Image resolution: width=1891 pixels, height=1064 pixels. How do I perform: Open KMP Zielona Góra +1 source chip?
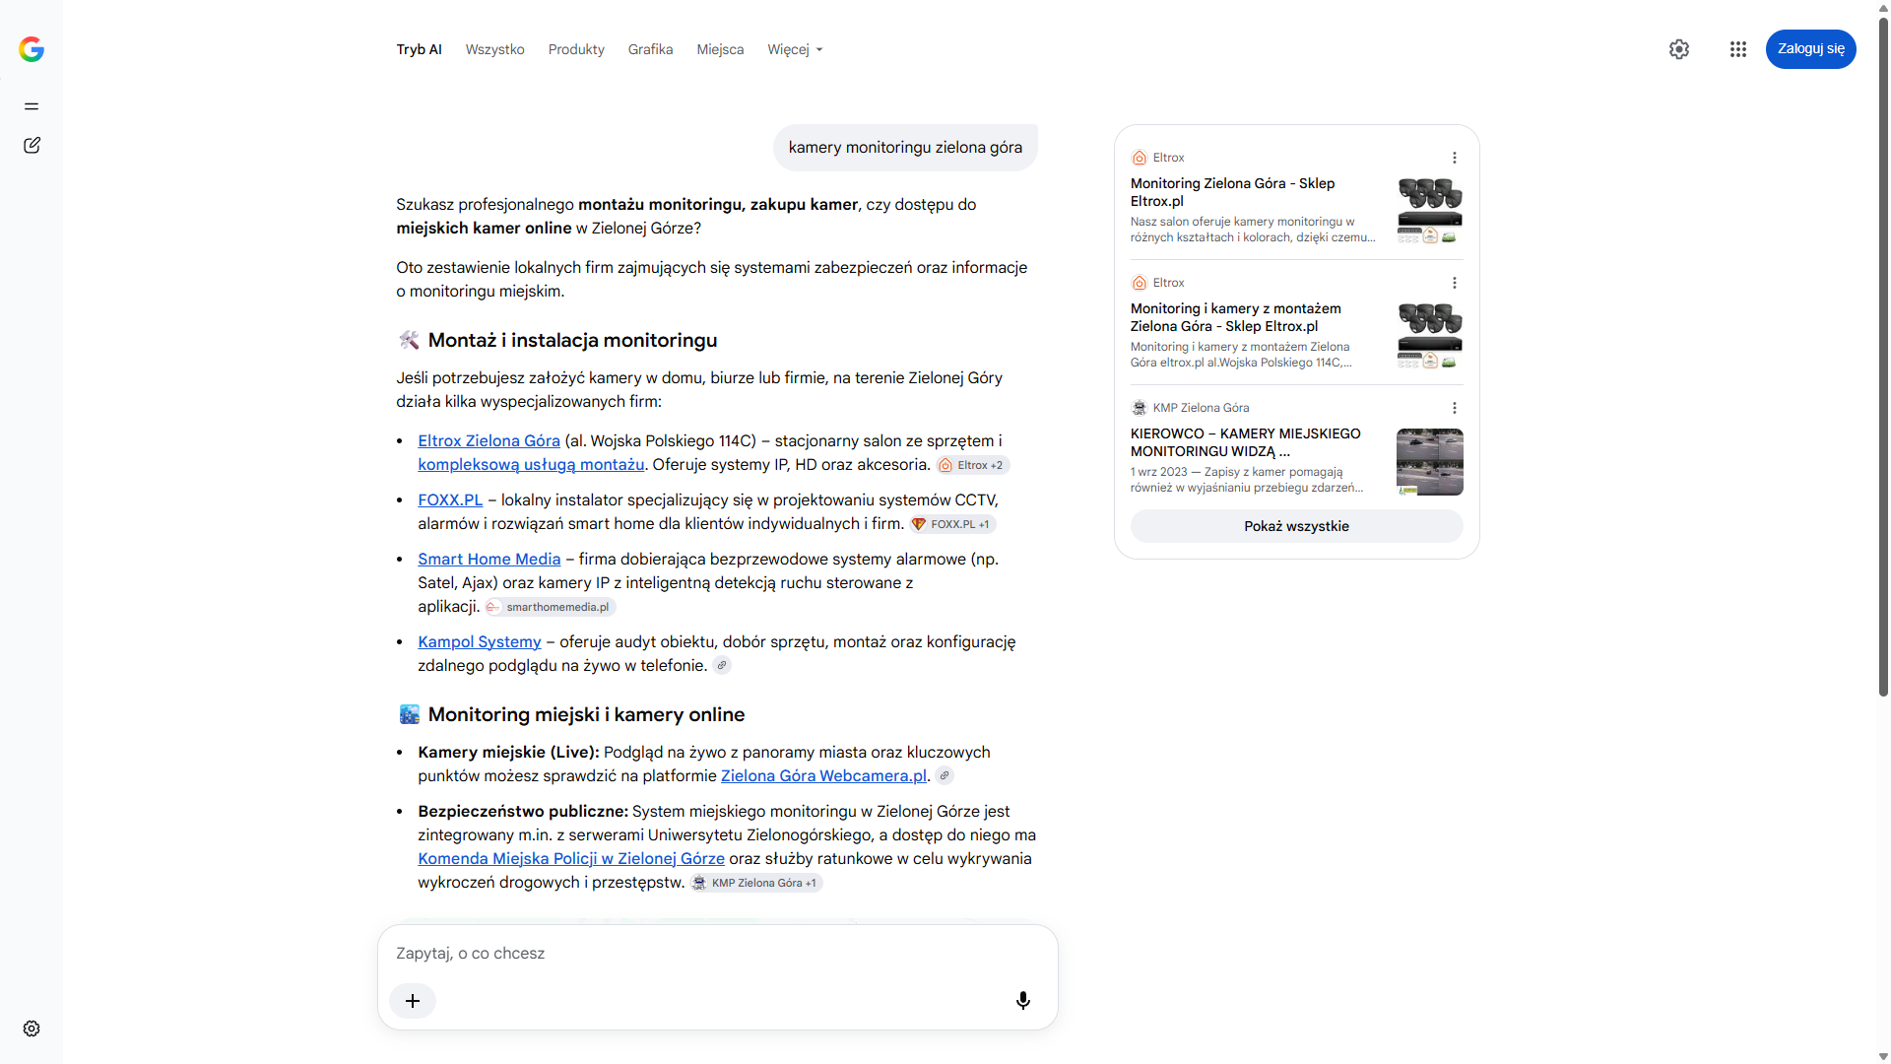click(x=755, y=883)
